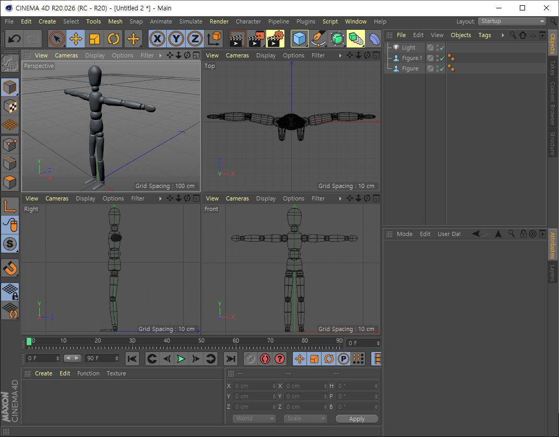559x437 pixels.
Task: Enable Axis mode L-shaped icon
Action: pyautogui.click(x=10, y=206)
